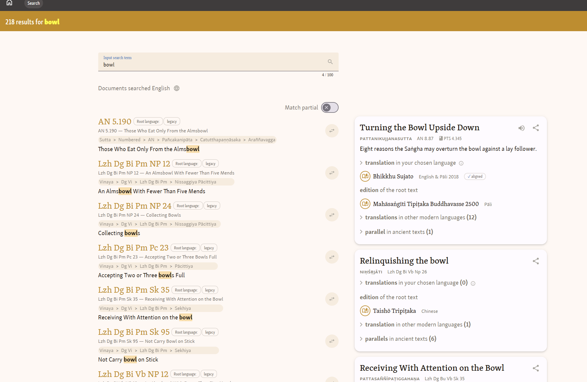Play audio for Turning the Bowl Upside Down
The height and width of the screenshot is (382, 587).
click(x=521, y=128)
